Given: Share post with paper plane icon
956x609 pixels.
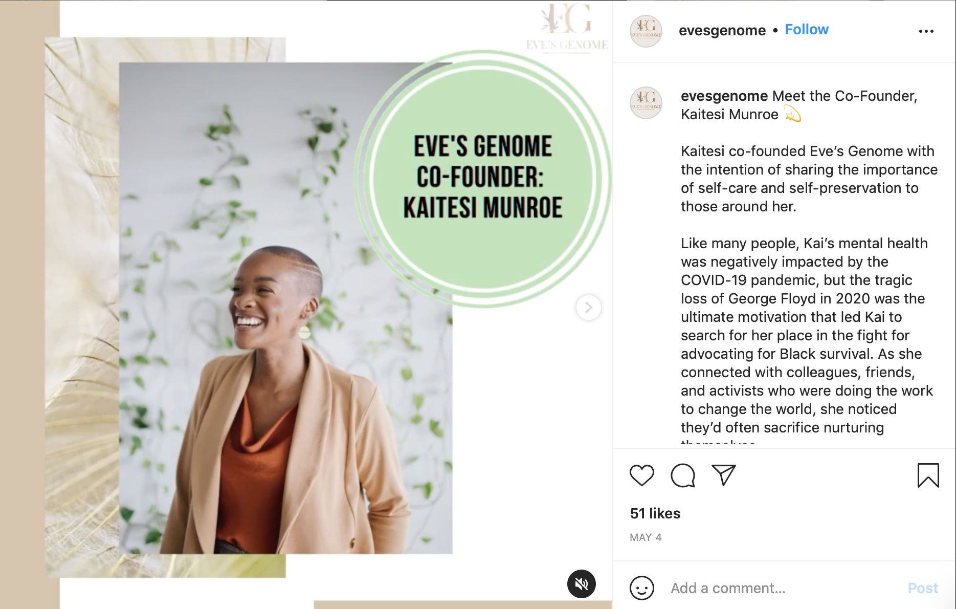Looking at the screenshot, I should [x=724, y=475].
